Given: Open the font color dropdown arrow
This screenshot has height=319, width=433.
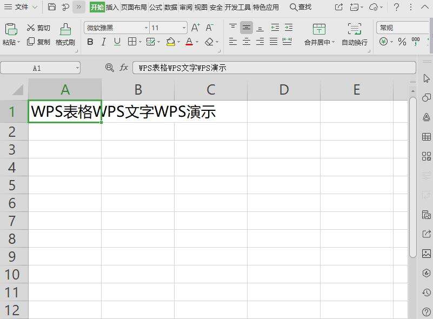Looking at the screenshot, I should tap(197, 42).
